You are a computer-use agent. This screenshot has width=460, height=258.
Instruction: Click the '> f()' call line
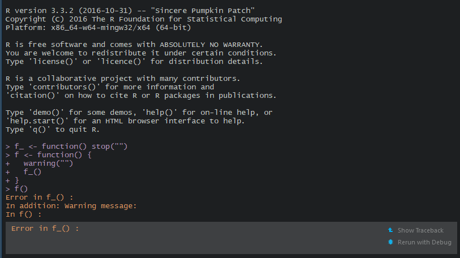[17, 189]
